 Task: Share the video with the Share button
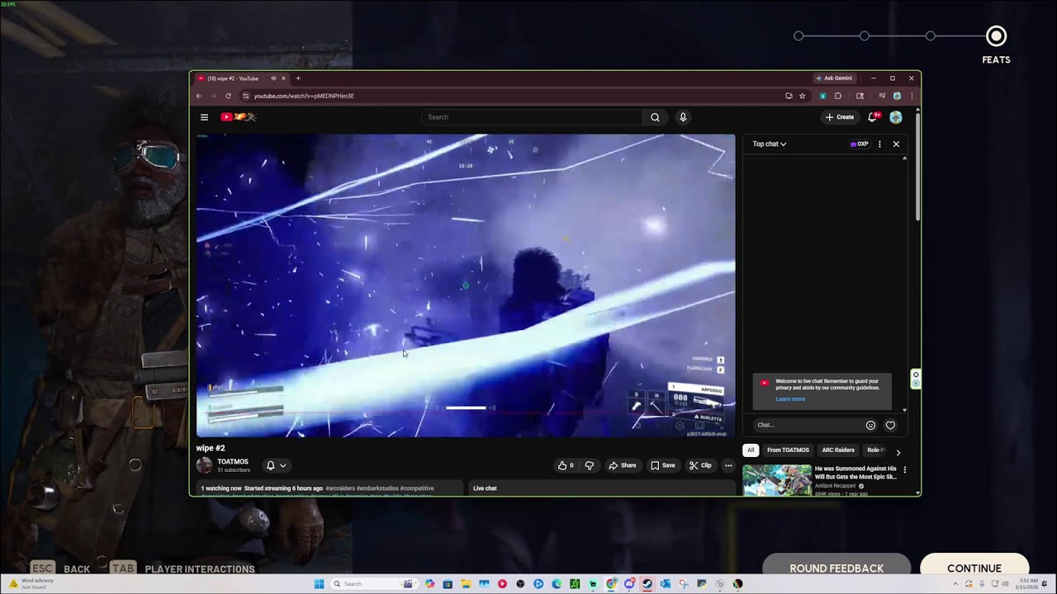click(x=623, y=465)
